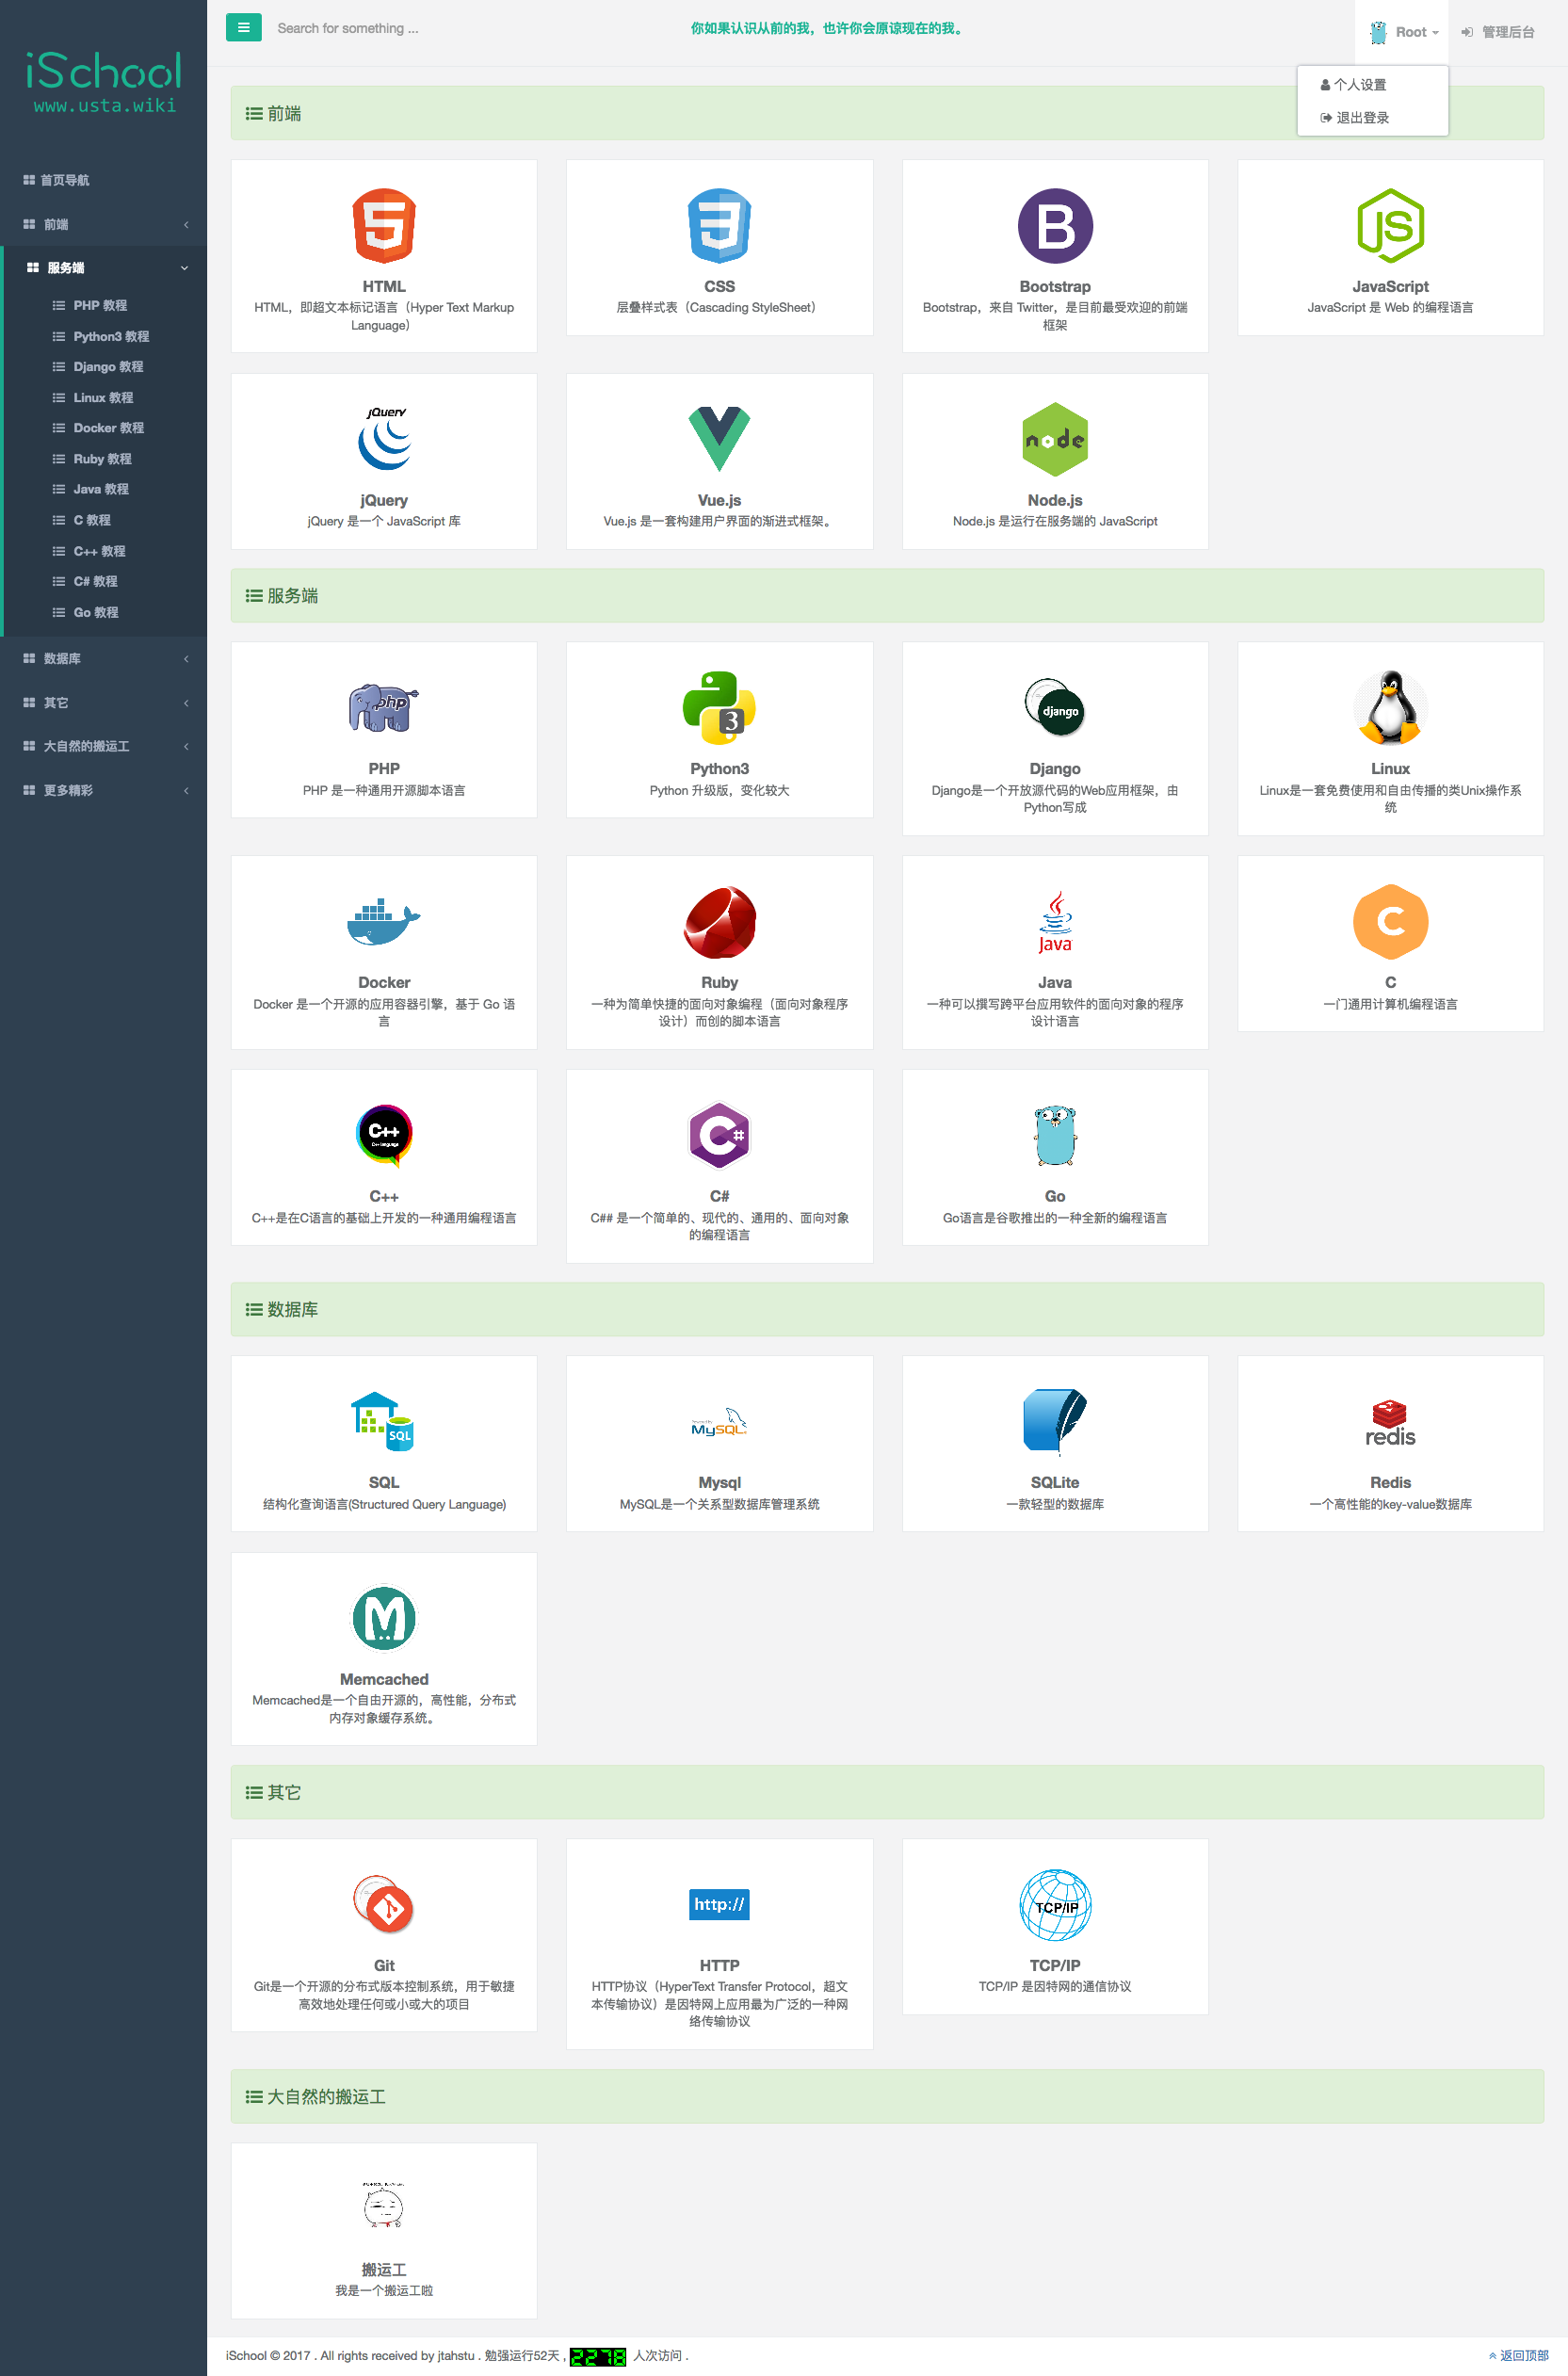Click the http:// icon
1568x2376 pixels.
click(719, 1905)
